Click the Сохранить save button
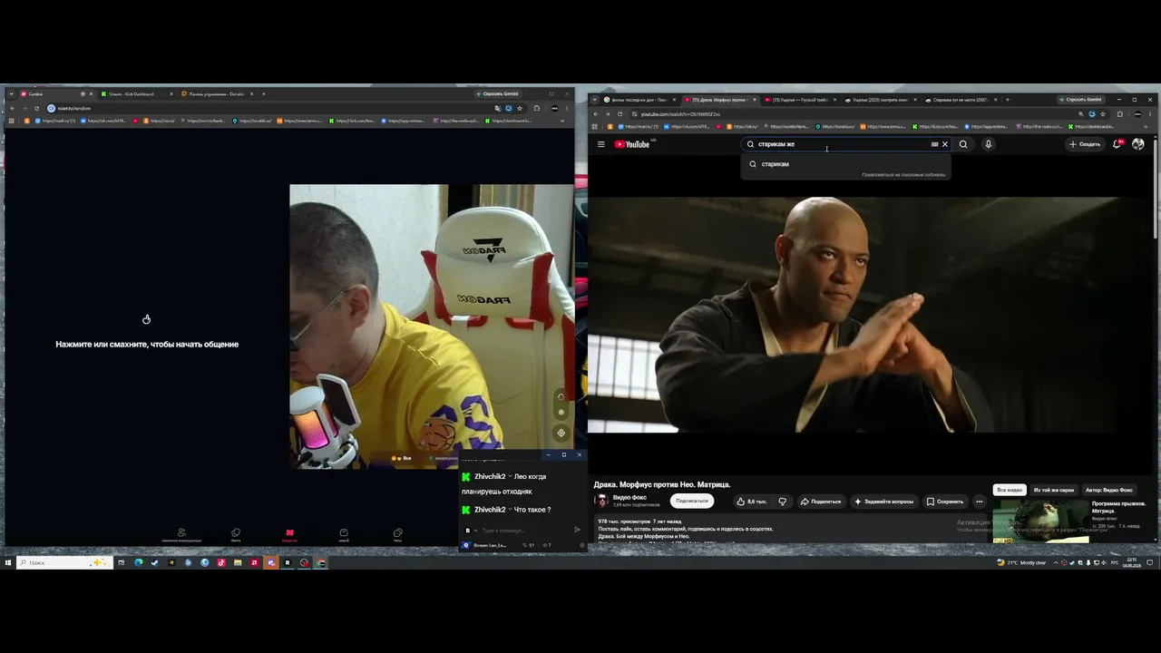Viewport: 1161px width, 653px height. (945, 502)
